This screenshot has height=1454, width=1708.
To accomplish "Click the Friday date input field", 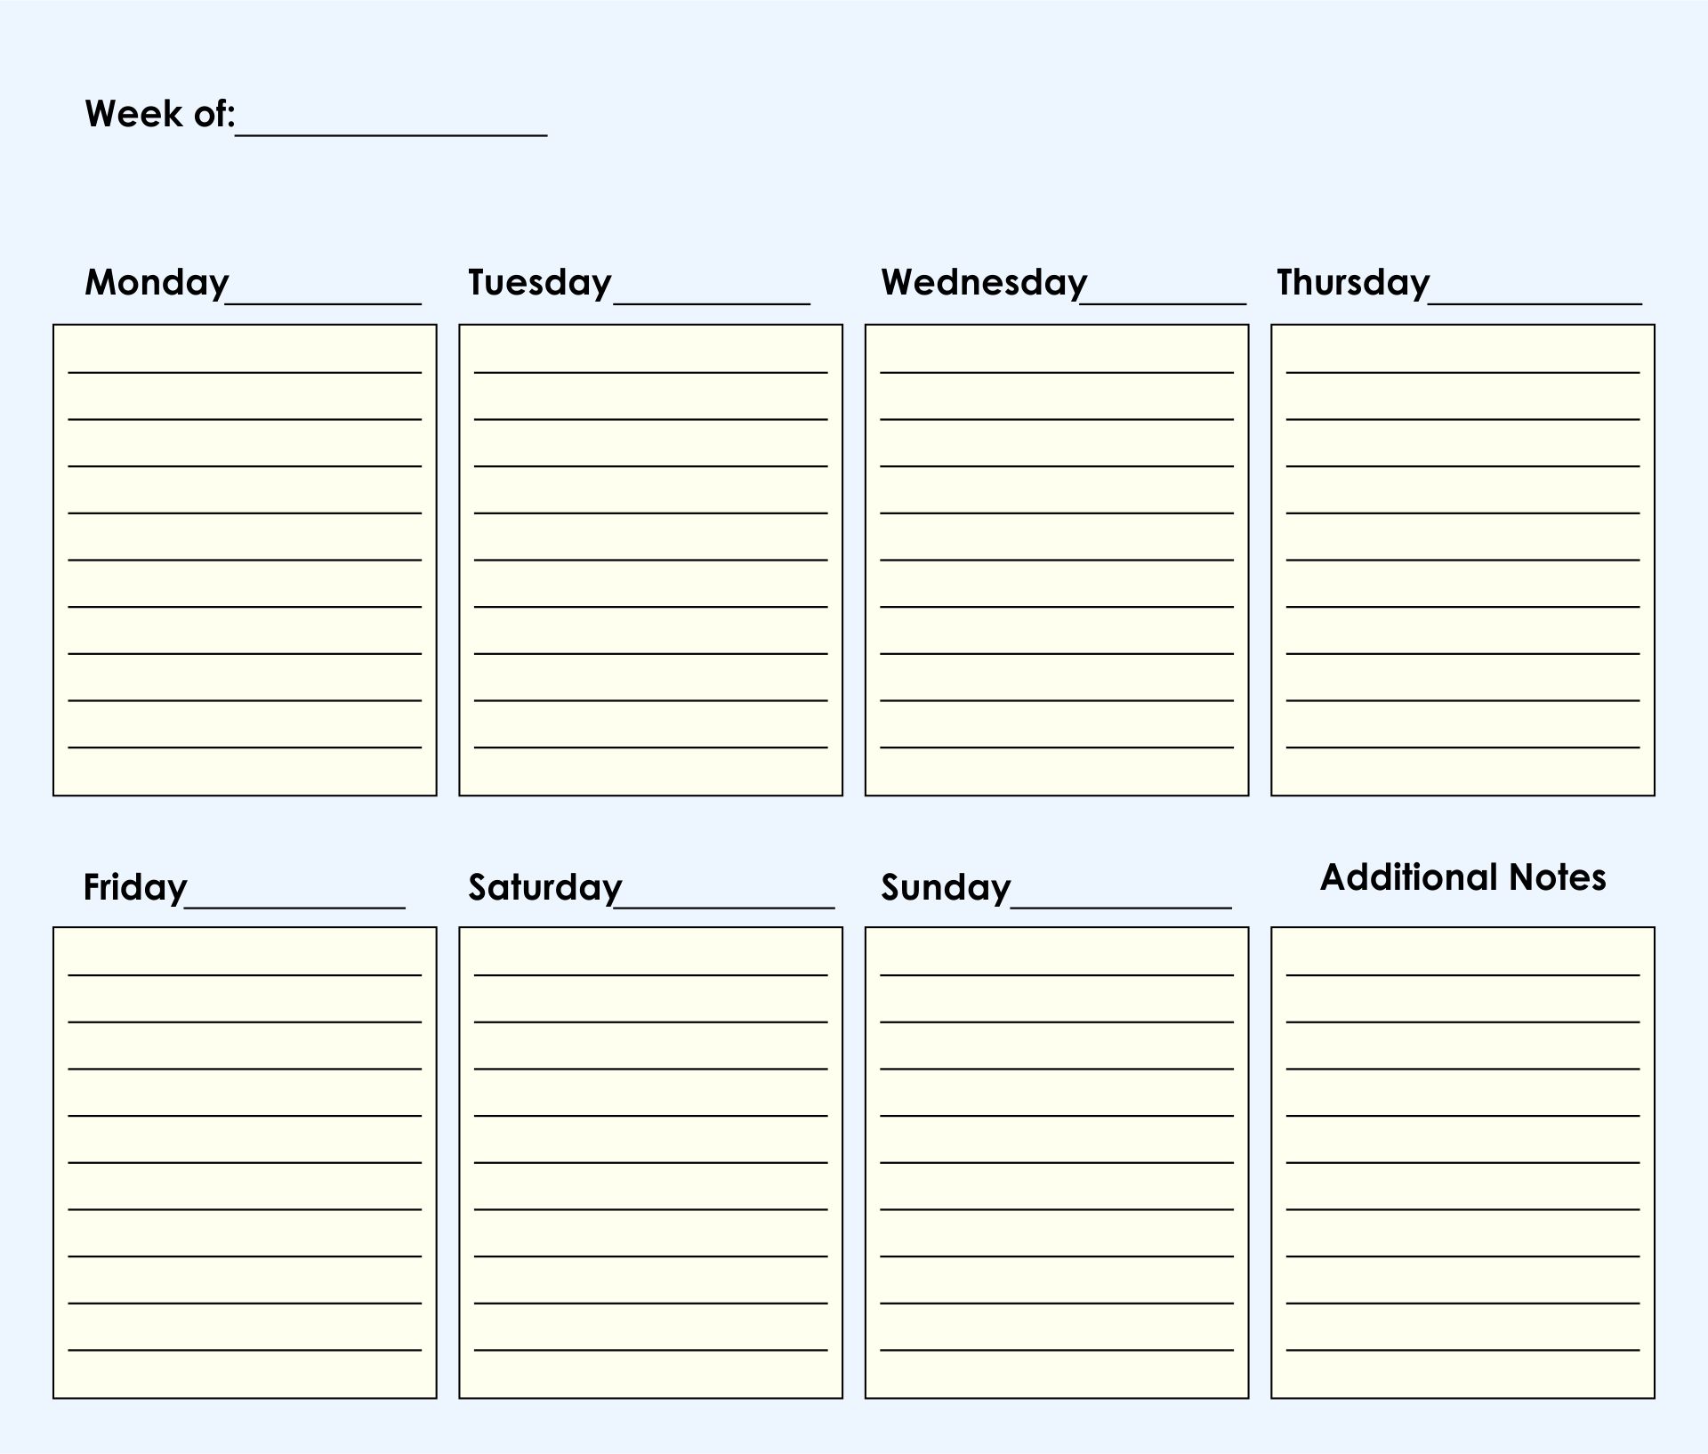I will click(302, 885).
